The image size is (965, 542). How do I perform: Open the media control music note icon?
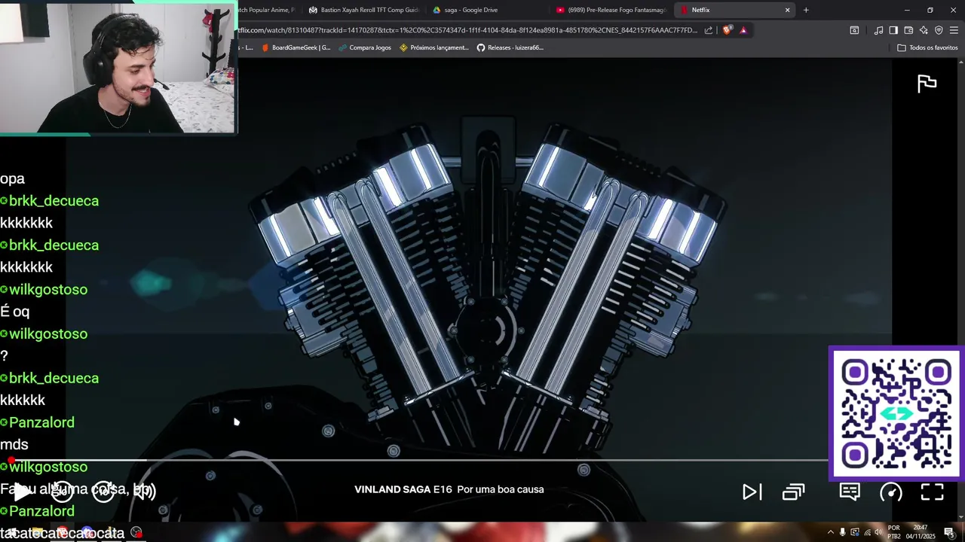pyautogui.click(x=878, y=30)
